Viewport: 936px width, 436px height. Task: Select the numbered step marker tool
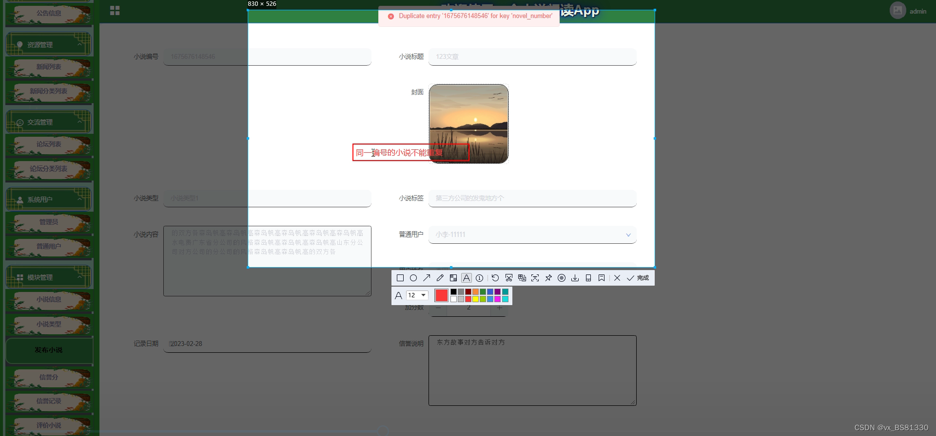pos(480,278)
